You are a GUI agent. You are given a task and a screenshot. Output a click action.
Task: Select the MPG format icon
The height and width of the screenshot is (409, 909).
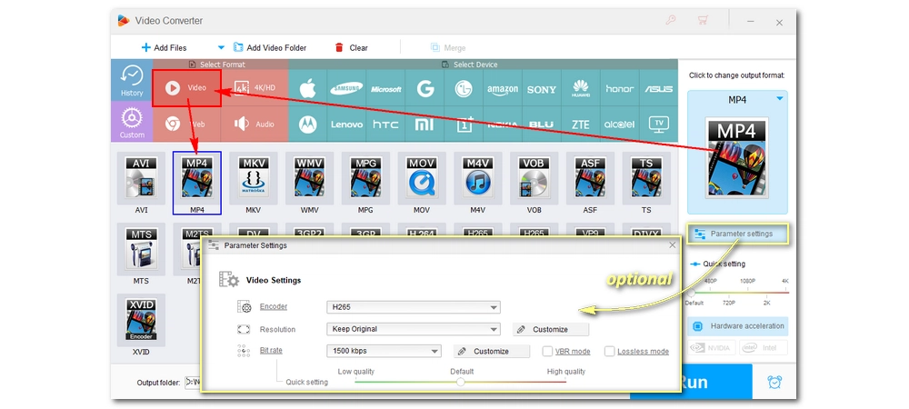[365, 178]
